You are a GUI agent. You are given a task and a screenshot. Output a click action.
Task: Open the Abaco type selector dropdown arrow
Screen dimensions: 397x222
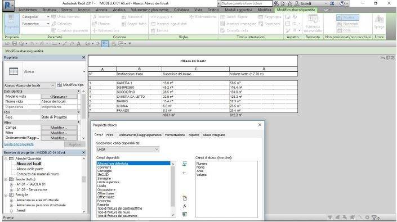(84, 72)
